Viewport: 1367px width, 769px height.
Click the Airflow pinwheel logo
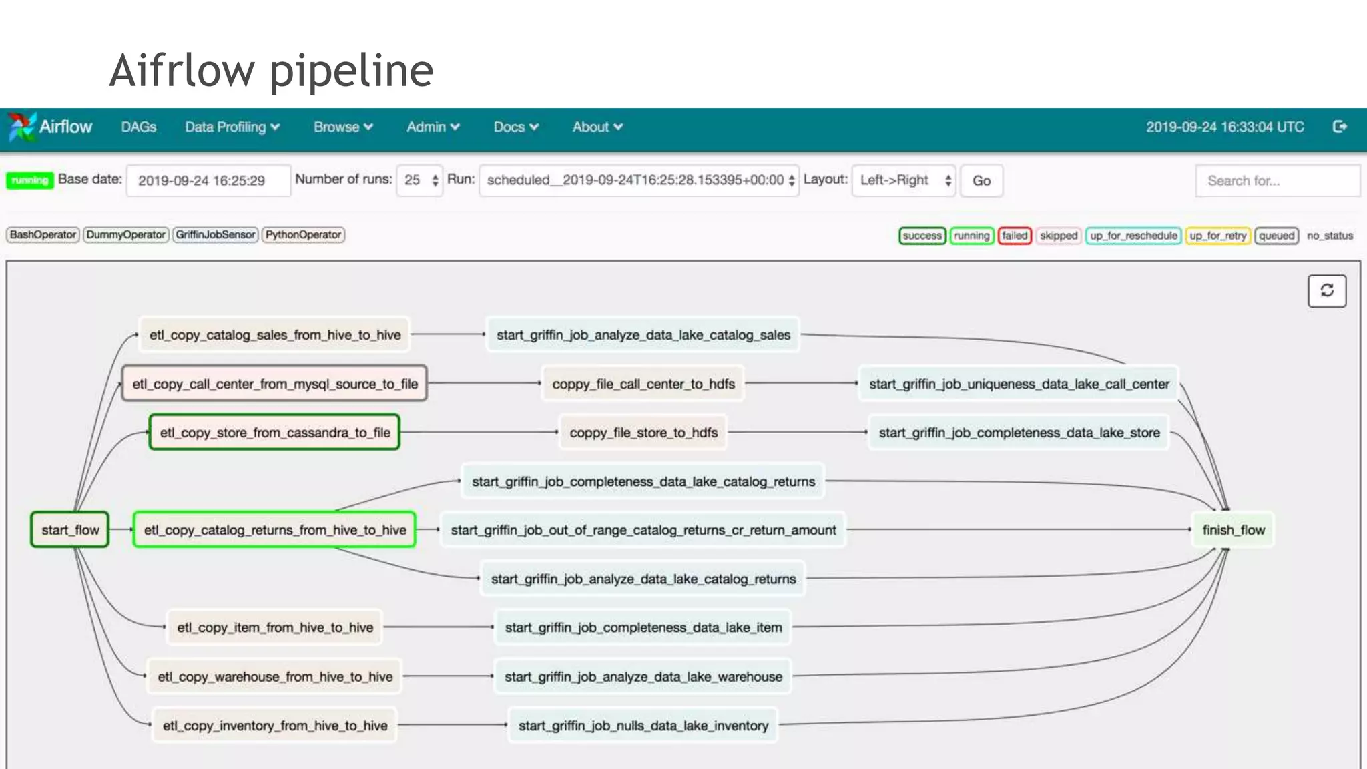tap(21, 127)
